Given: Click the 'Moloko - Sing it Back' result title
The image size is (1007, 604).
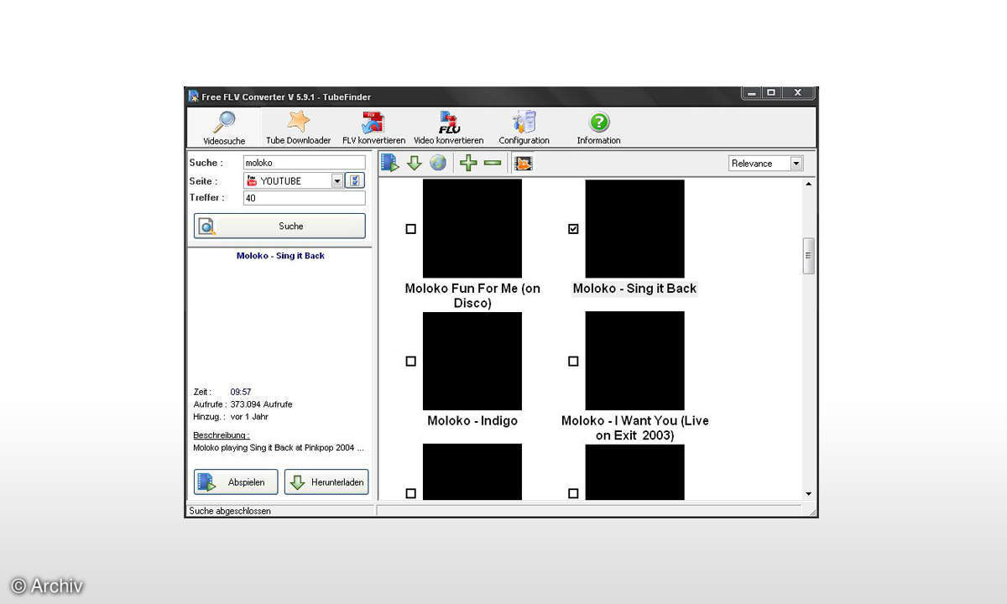Looking at the screenshot, I should point(634,289).
